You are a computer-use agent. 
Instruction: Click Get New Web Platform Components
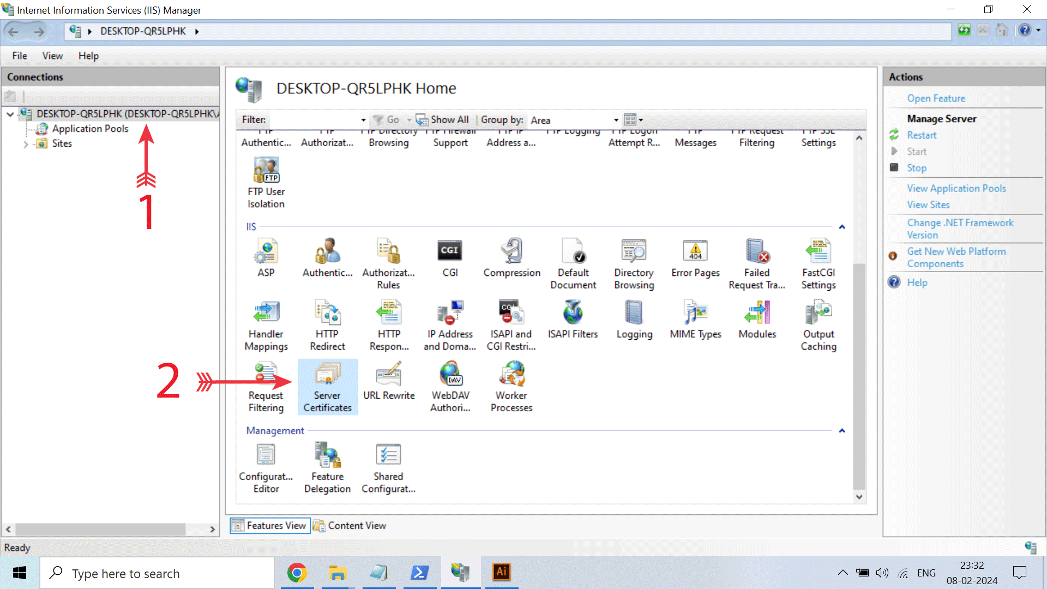point(956,257)
